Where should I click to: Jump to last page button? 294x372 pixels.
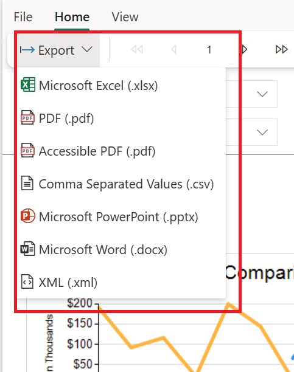282,50
